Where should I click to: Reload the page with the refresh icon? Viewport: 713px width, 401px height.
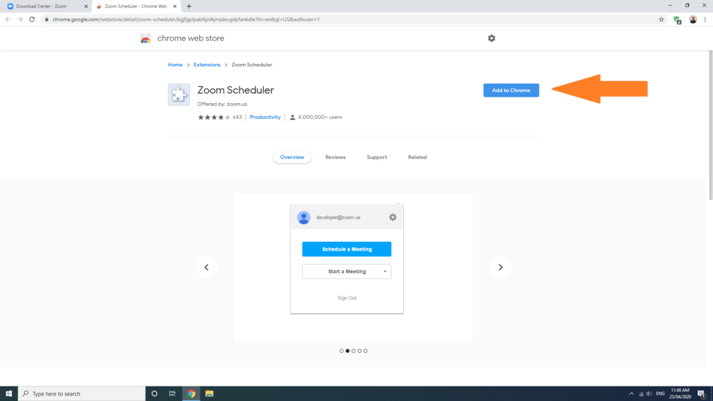(x=31, y=20)
